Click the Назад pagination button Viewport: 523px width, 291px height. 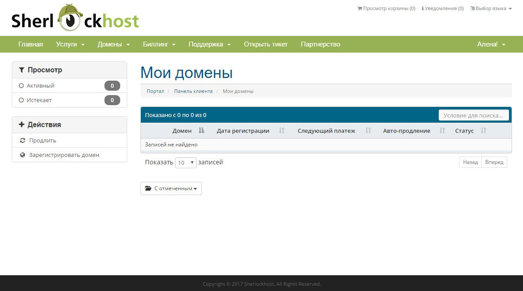click(x=470, y=162)
